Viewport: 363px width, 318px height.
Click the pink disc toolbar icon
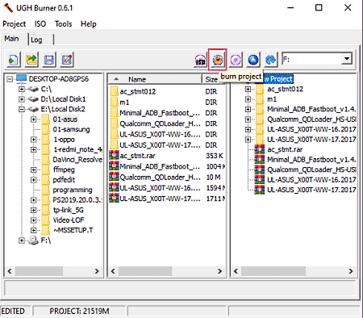236,60
